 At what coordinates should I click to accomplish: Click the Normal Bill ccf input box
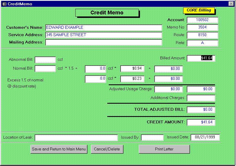tap(45, 69)
